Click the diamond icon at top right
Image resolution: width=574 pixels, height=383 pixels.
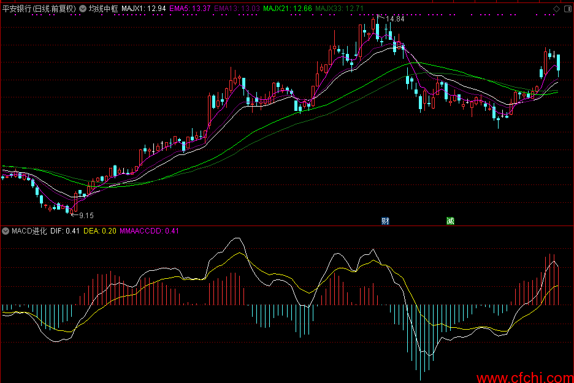coord(556,9)
